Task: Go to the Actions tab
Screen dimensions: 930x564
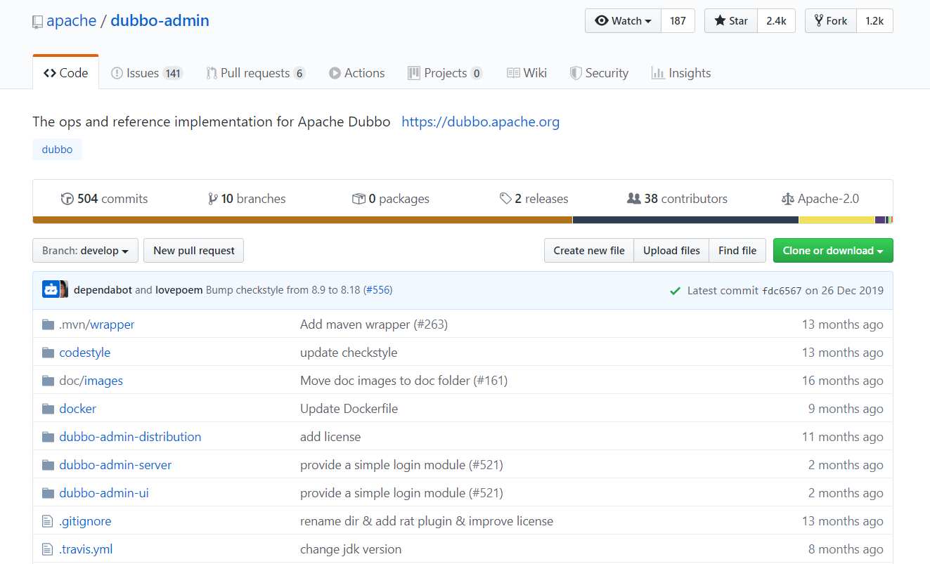Action: click(356, 73)
